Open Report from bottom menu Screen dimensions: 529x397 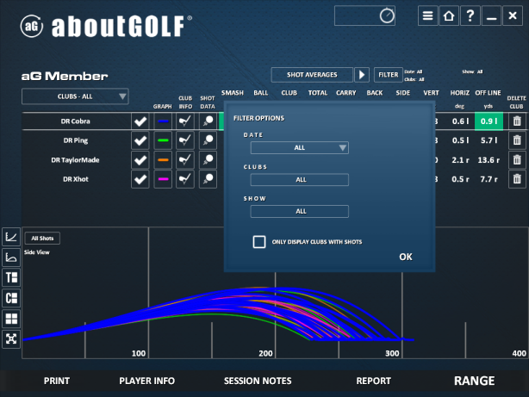click(373, 381)
